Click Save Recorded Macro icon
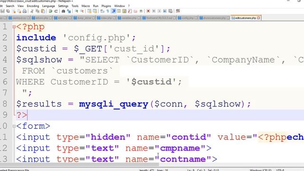The image size is (304, 171). tap(171, 11)
